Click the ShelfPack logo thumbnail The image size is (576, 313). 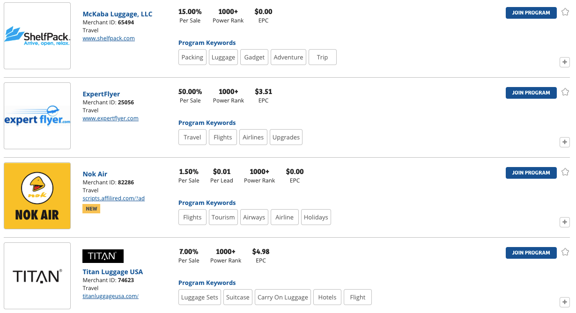point(37,36)
